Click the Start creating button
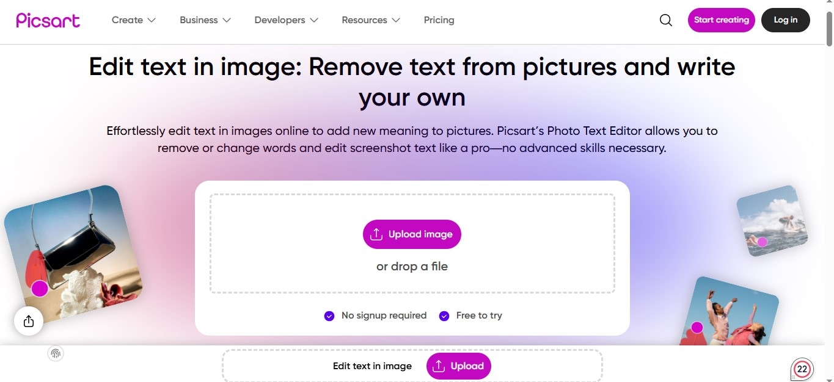 click(x=722, y=20)
